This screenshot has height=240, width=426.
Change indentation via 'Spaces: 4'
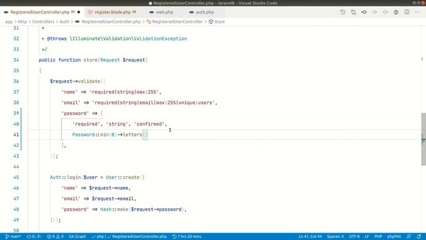[x=335, y=237]
